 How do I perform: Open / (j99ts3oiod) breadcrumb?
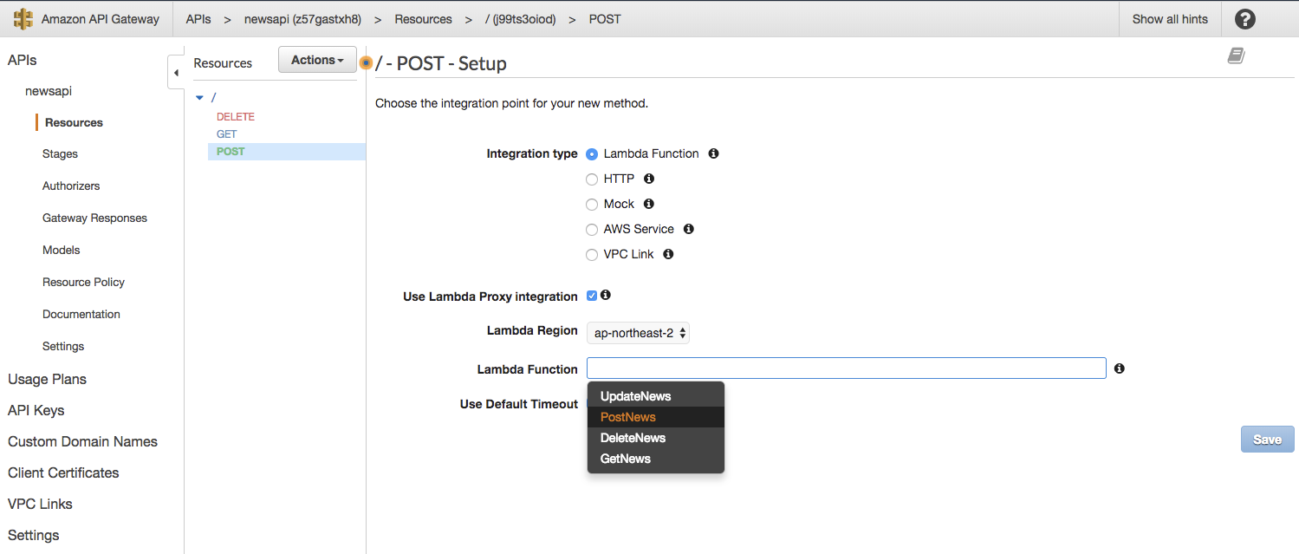click(520, 19)
